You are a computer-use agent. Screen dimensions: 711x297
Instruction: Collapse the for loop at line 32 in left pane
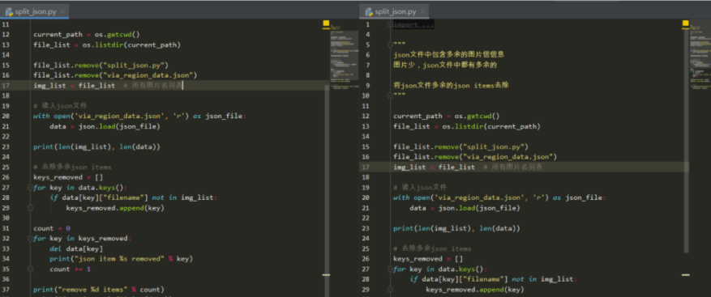coord(30,239)
